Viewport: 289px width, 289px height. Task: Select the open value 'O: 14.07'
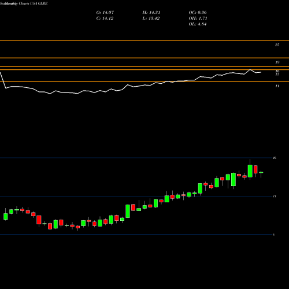point(105,13)
